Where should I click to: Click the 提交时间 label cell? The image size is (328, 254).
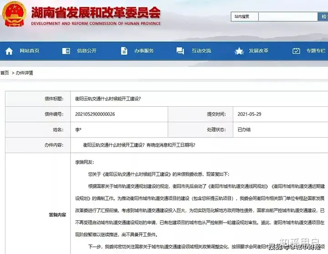[x=200, y=114]
